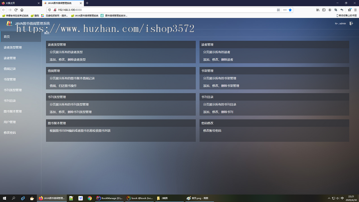The width and height of the screenshot is (359, 202).
Task: Open a new browser tab
Action: [87, 3]
